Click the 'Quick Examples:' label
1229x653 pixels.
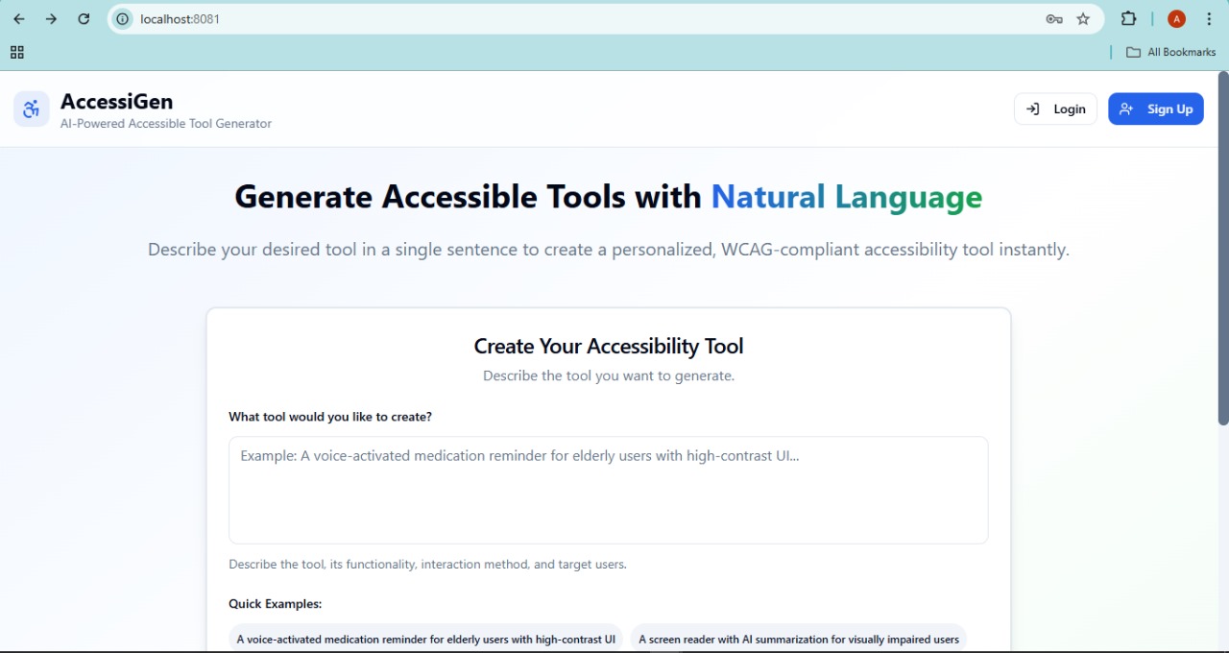pyautogui.click(x=276, y=604)
